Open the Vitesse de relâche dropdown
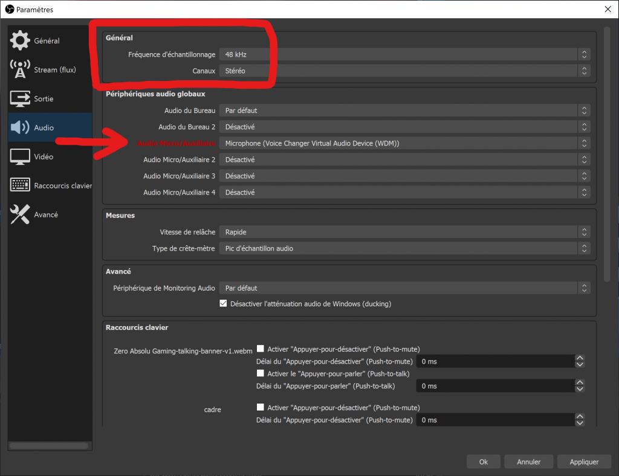Screen dimensions: 619x476 click(x=403, y=231)
